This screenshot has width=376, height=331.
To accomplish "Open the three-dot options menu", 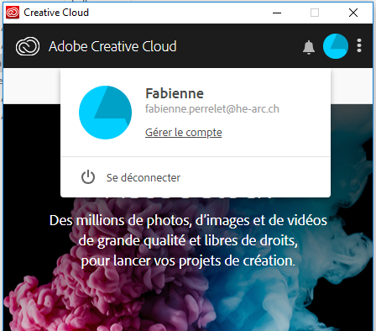I will (x=359, y=45).
